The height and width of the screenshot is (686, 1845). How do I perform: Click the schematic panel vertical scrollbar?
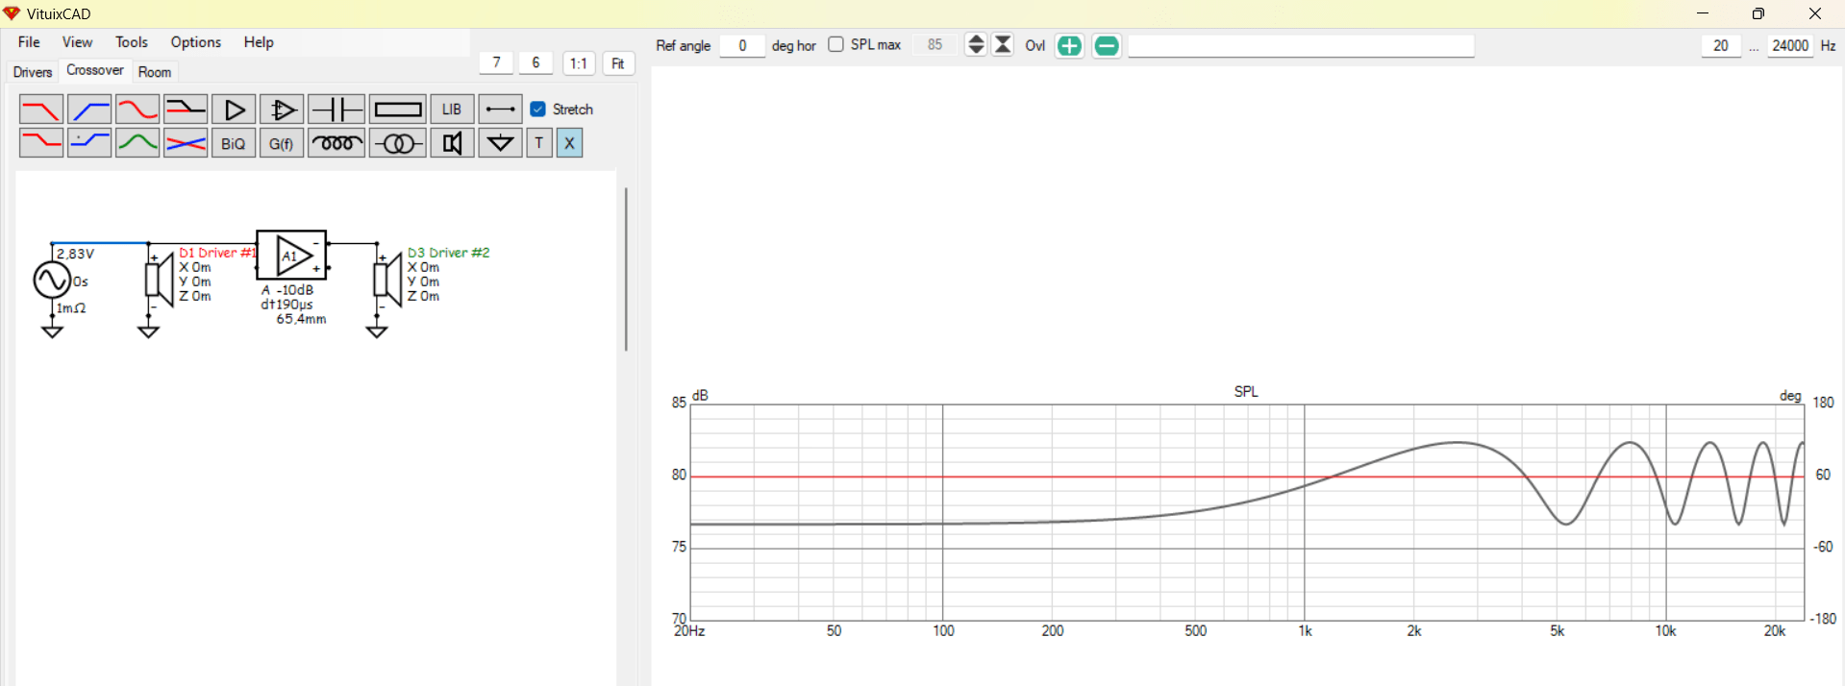pyautogui.click(x=626, y=269)
